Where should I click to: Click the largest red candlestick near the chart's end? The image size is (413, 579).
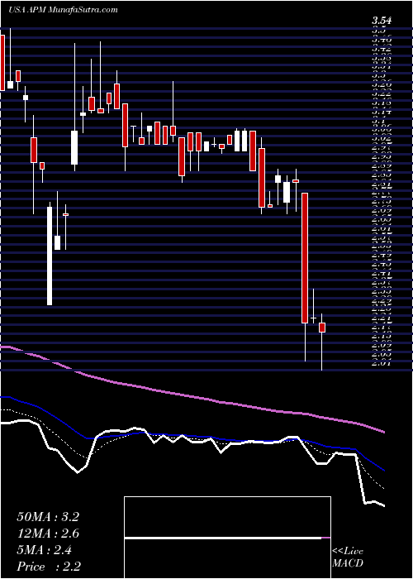coord(305,258)
